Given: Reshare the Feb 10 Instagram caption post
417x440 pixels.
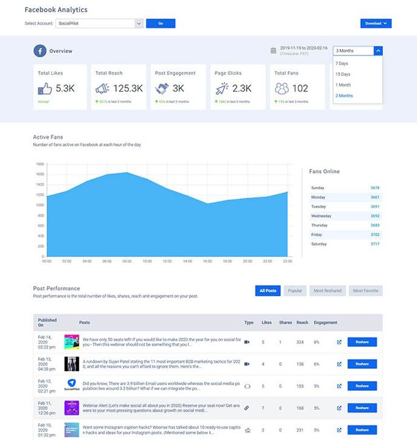Looking at the screenshot, I should click(362, 430).
